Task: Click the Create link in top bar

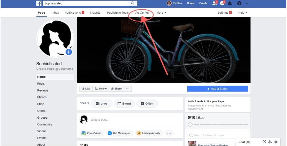Action: (203, 3)
